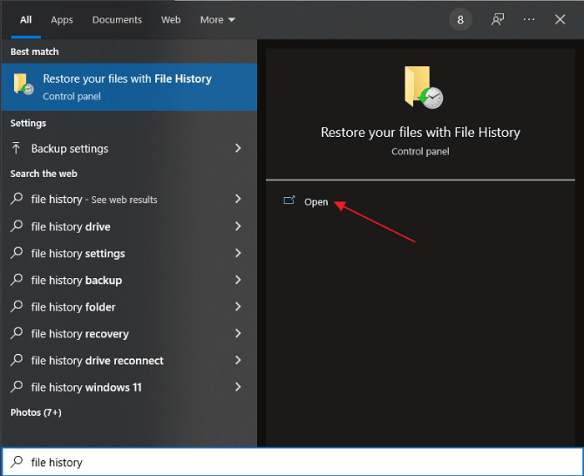Screen dimensions: 584x476
Task: Click the search text field containing file history
Action: (x=292, y=462)
